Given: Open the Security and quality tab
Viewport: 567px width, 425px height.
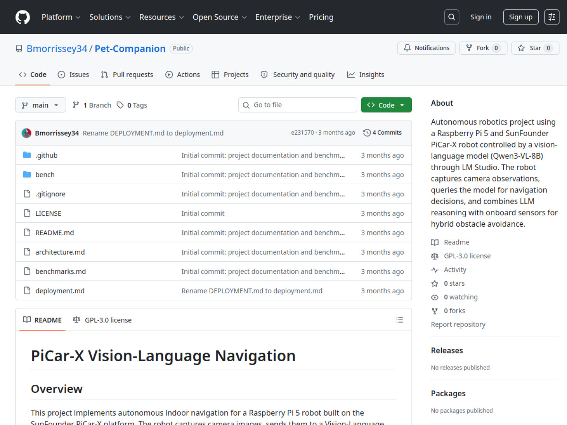Looking at the screenshot, I should pos(298,74).
